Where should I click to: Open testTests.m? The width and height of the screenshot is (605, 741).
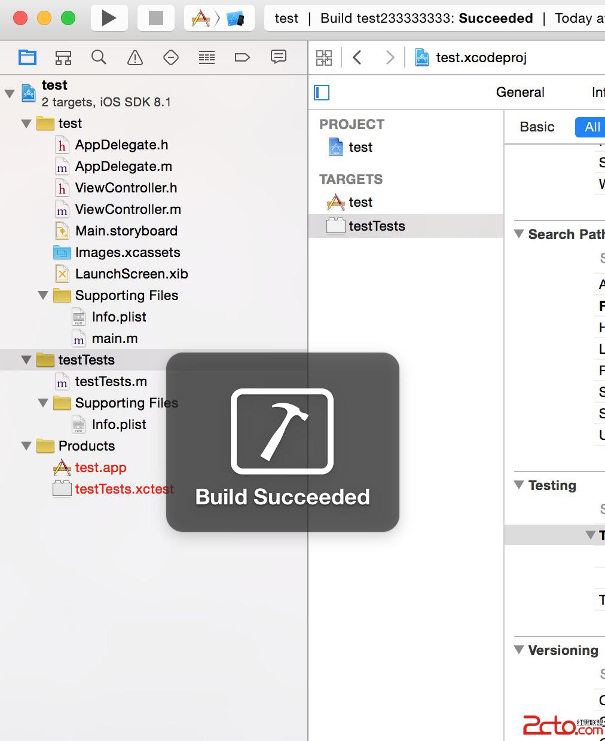coord(111,381)
